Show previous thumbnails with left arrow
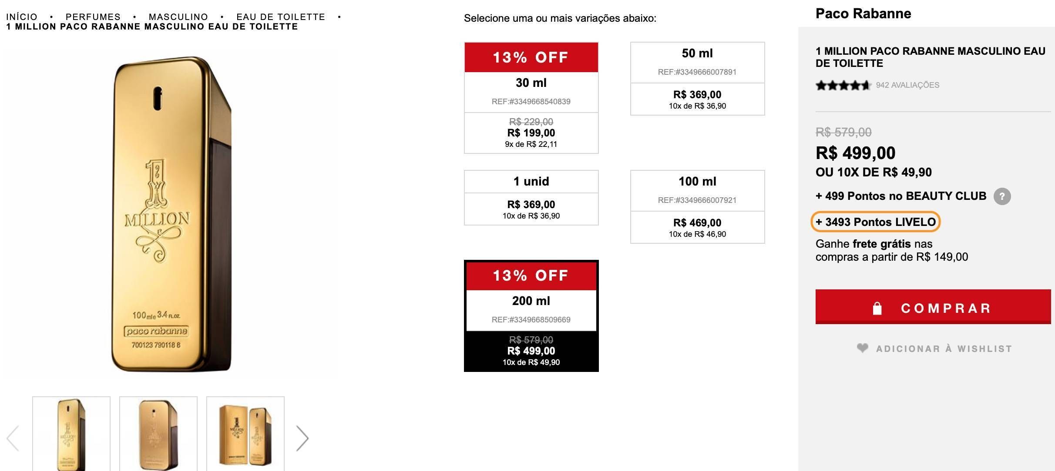Screen dimensions: 1055x471 [13, 438]
